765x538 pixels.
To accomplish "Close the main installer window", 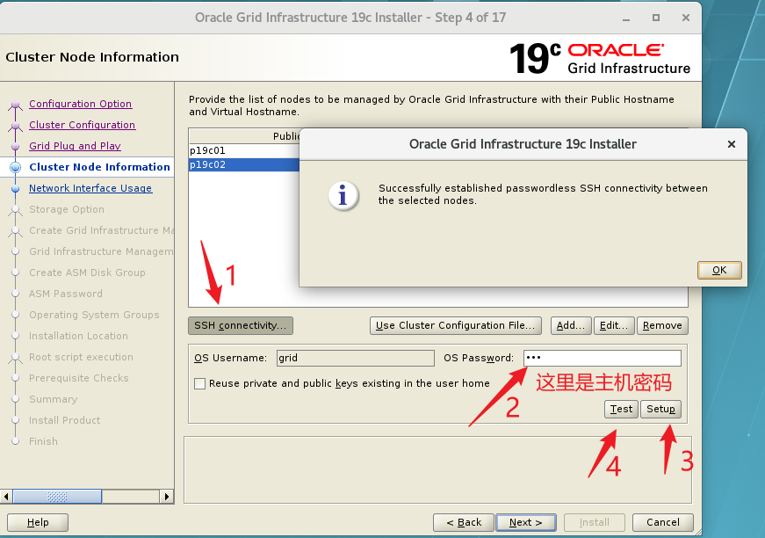I will 685,18.
